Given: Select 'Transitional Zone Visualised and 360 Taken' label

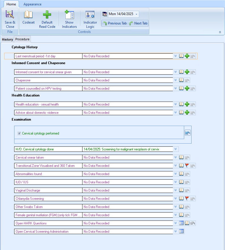Looking at the screenshot, I should point(45,166).
